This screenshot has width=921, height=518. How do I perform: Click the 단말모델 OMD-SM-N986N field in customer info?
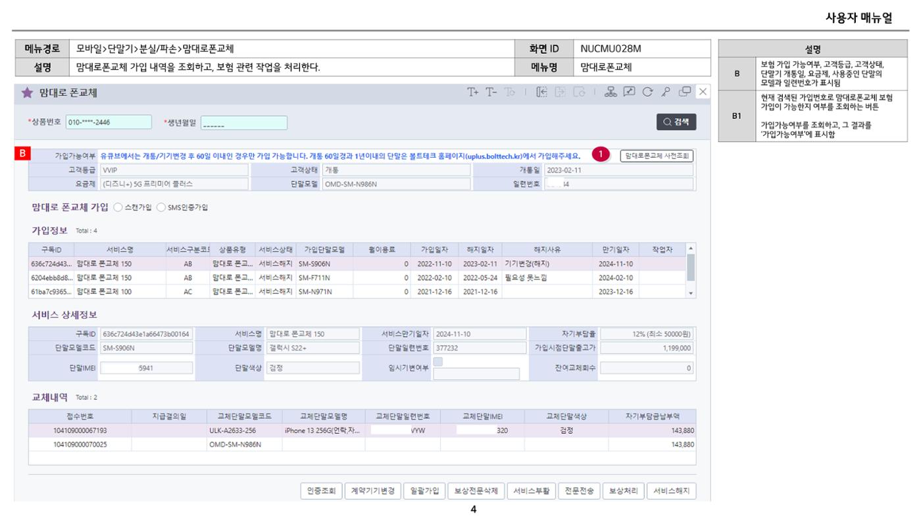(397, 184)
